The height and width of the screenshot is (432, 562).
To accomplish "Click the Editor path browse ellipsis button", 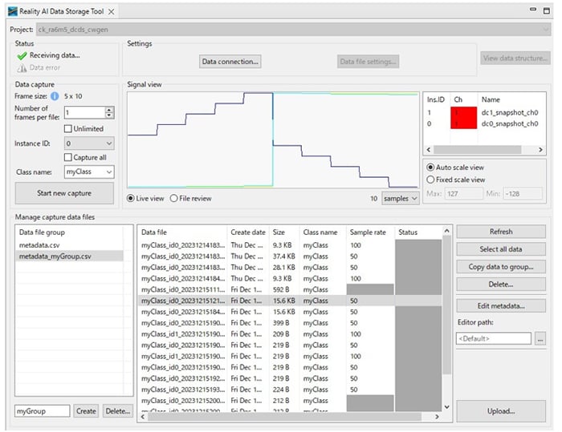I will (x=540, y=339).
